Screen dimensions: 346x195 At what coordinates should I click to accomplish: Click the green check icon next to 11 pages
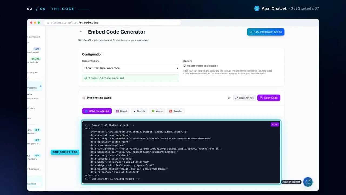click(x=86, y=78)
